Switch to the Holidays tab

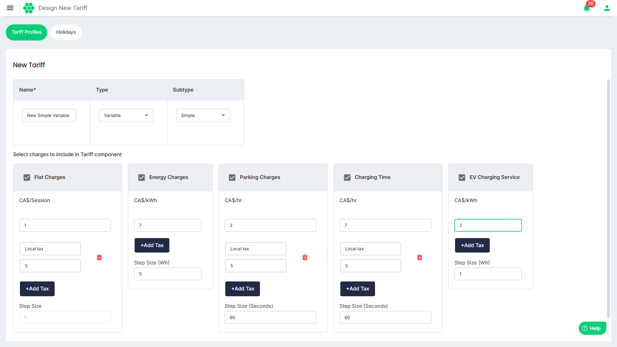tap(66, 32)
